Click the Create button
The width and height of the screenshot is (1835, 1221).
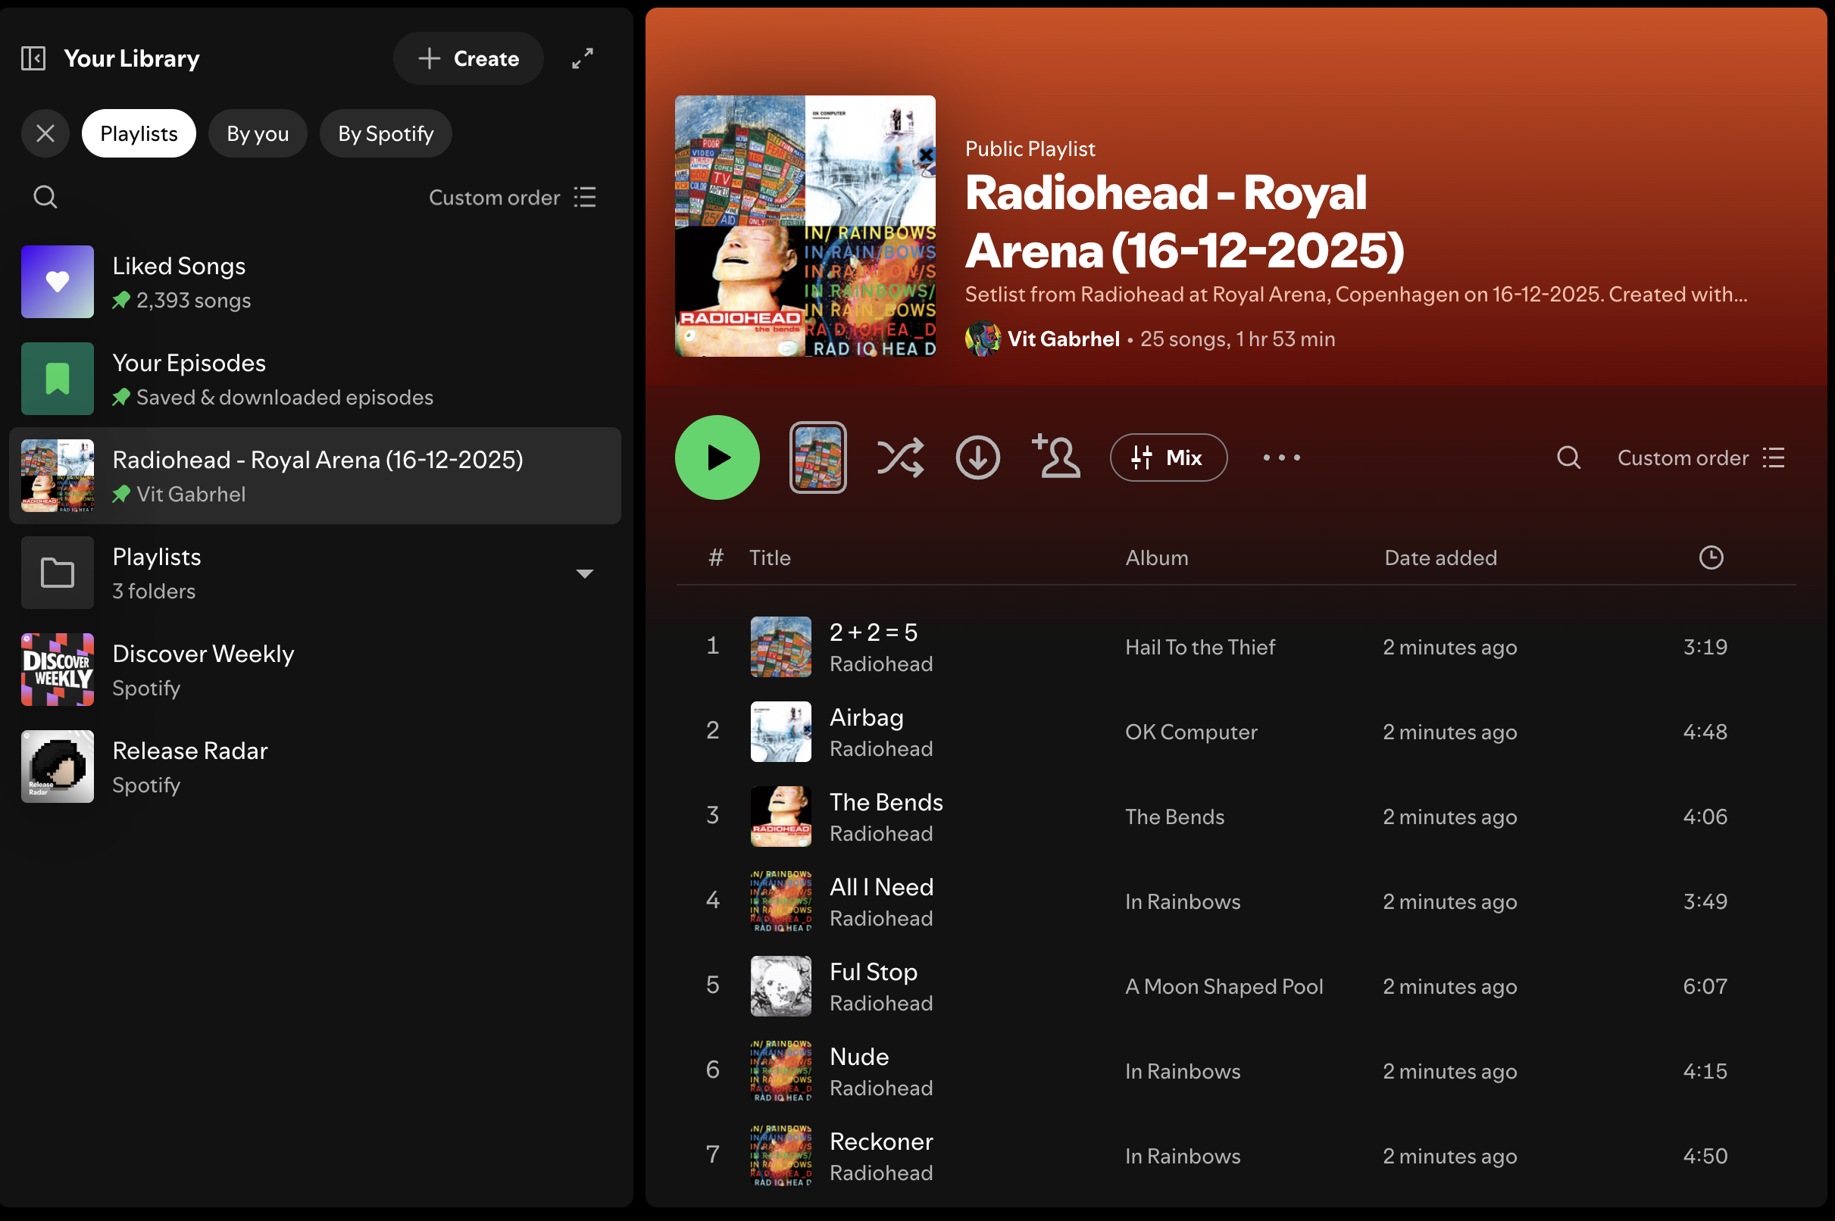pos(468,58)
